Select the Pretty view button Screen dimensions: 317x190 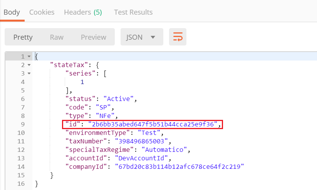click(23, 37)
